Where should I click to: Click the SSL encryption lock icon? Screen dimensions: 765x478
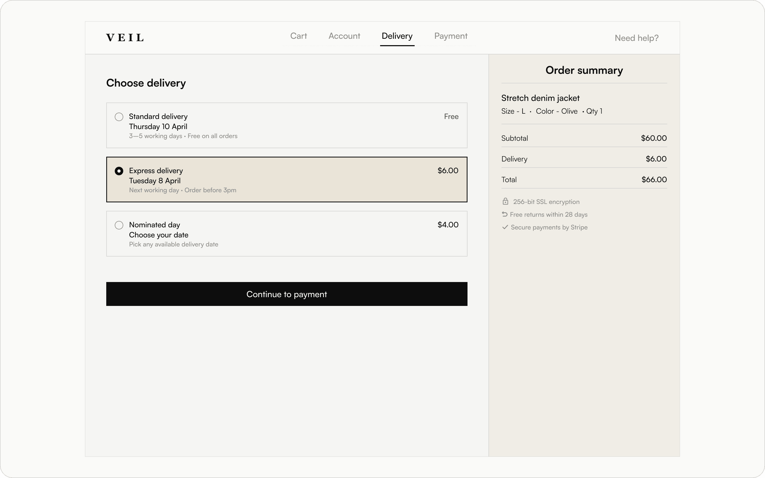(x=505, y=201)
